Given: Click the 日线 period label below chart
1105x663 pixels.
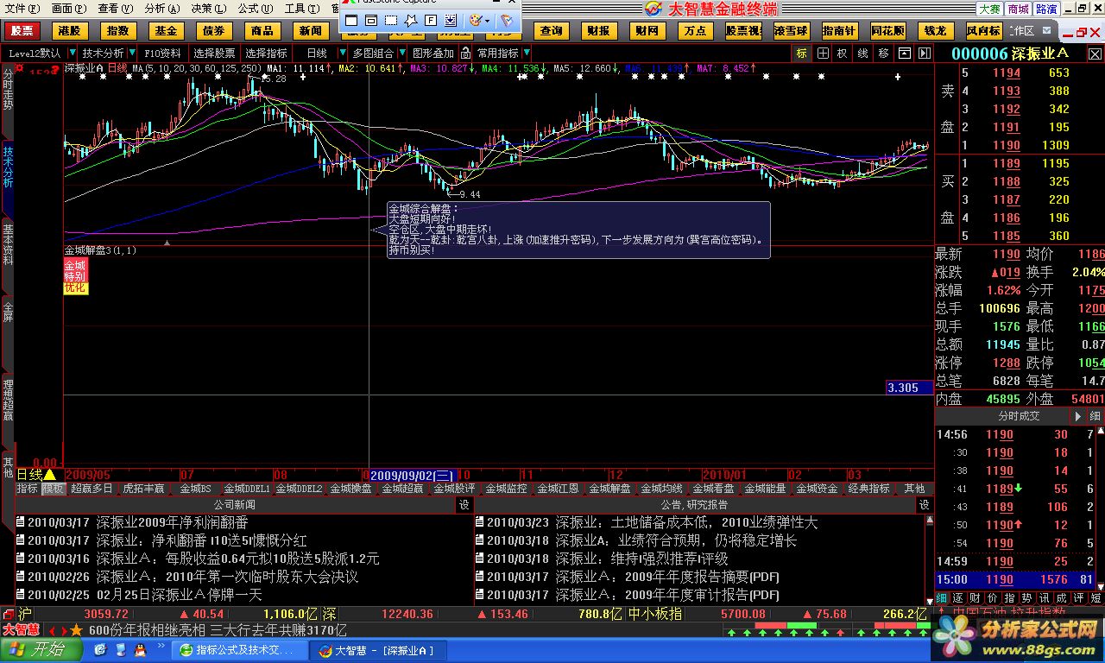Looking at the screenshot, I should [x=30, y=475].
